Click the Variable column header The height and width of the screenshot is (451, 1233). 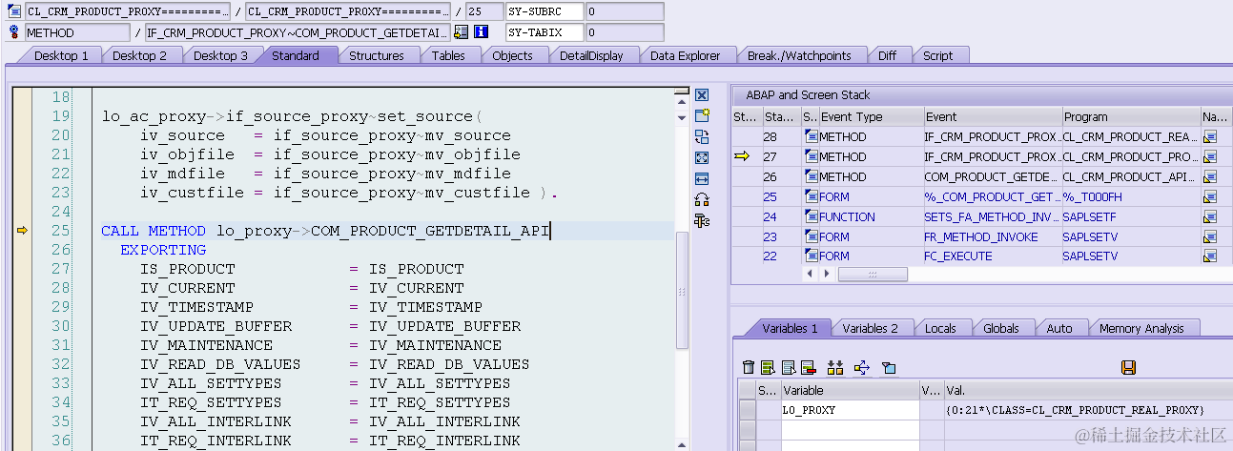[849, 390]
